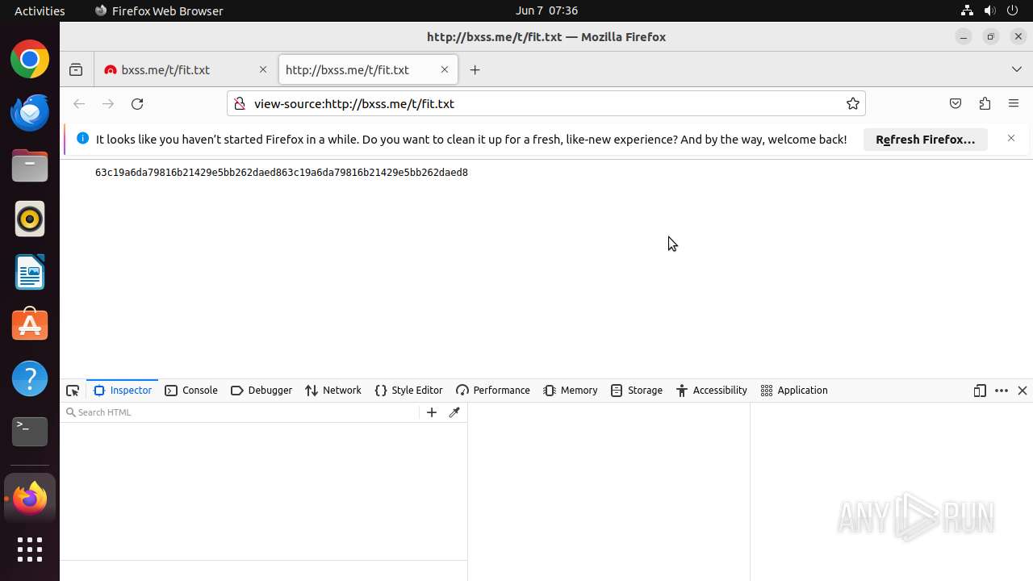Open the clock showing Jun 7 07:36
Image resolution: width=1033 pixels, height=581 pixels.
click(x=546, y=10)
